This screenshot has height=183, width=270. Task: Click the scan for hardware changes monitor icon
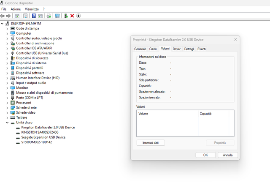click(x=57, y=16)
